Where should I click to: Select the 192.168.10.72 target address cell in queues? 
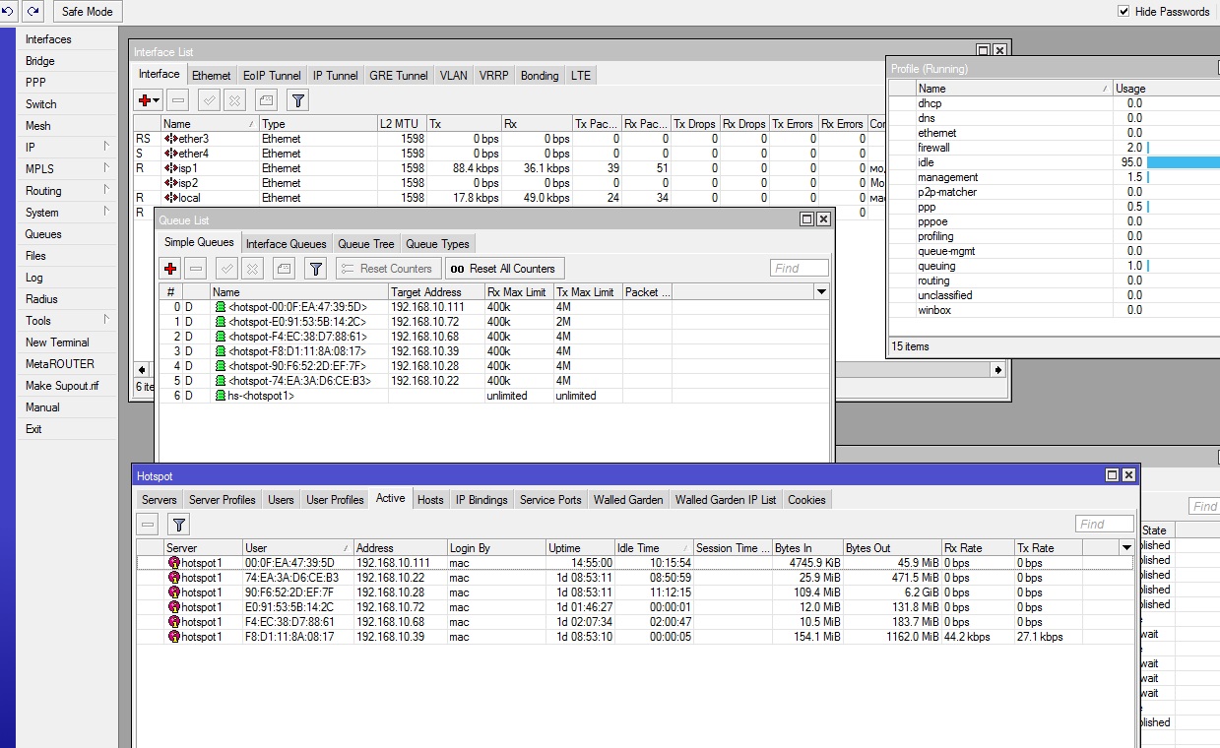click(436, 322)
